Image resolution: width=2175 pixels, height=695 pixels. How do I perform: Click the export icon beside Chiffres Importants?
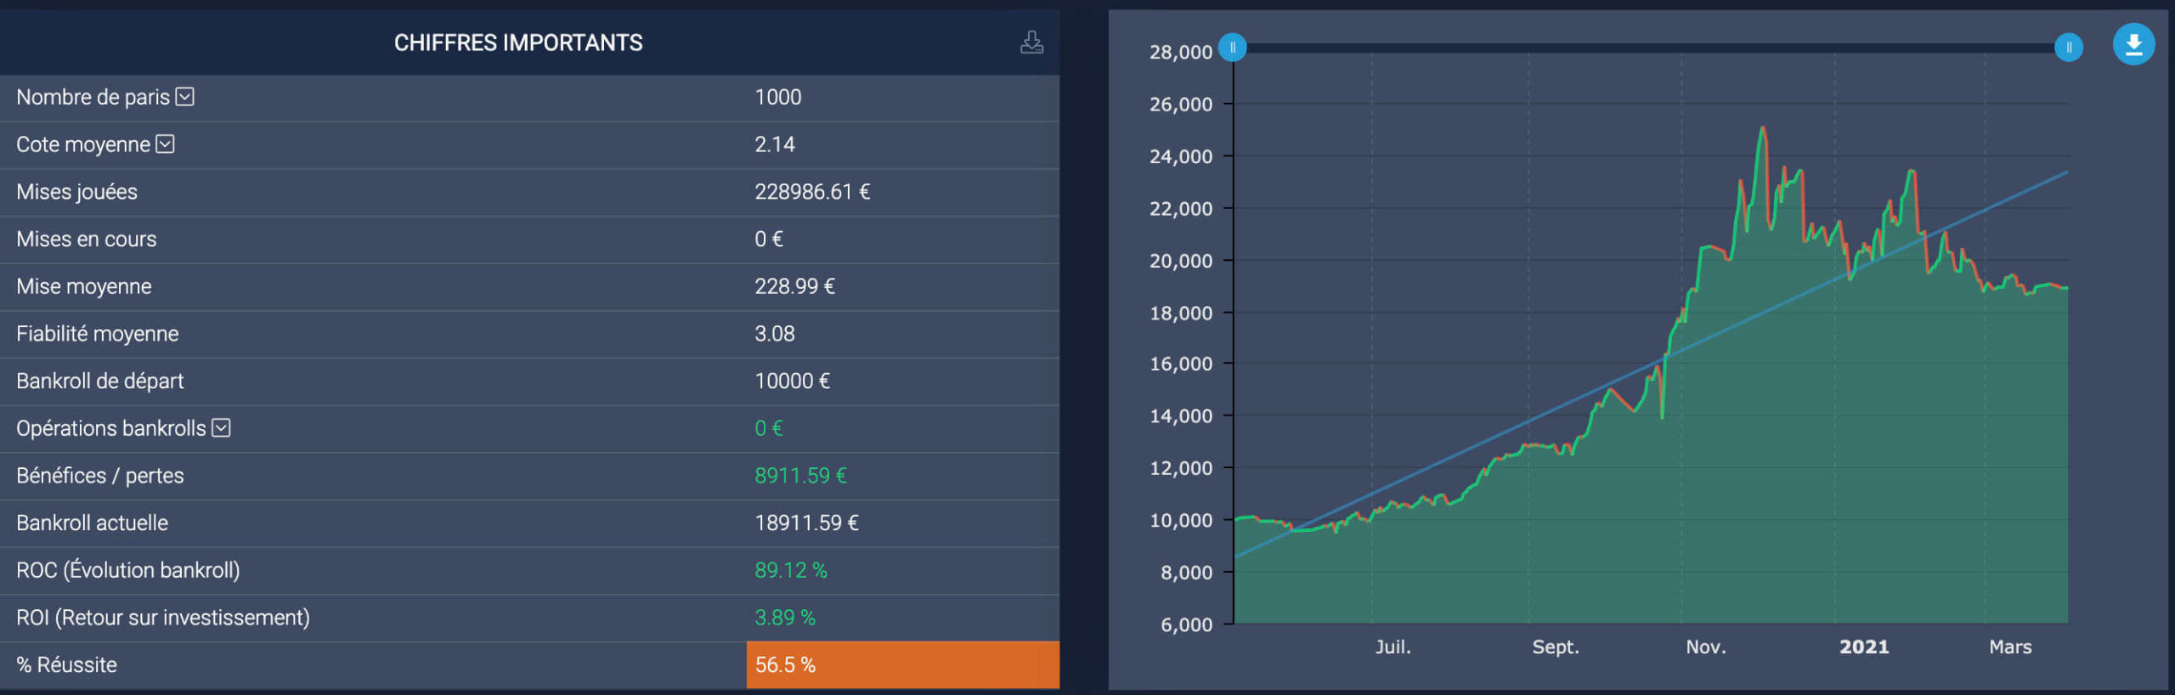[1031, 42]
